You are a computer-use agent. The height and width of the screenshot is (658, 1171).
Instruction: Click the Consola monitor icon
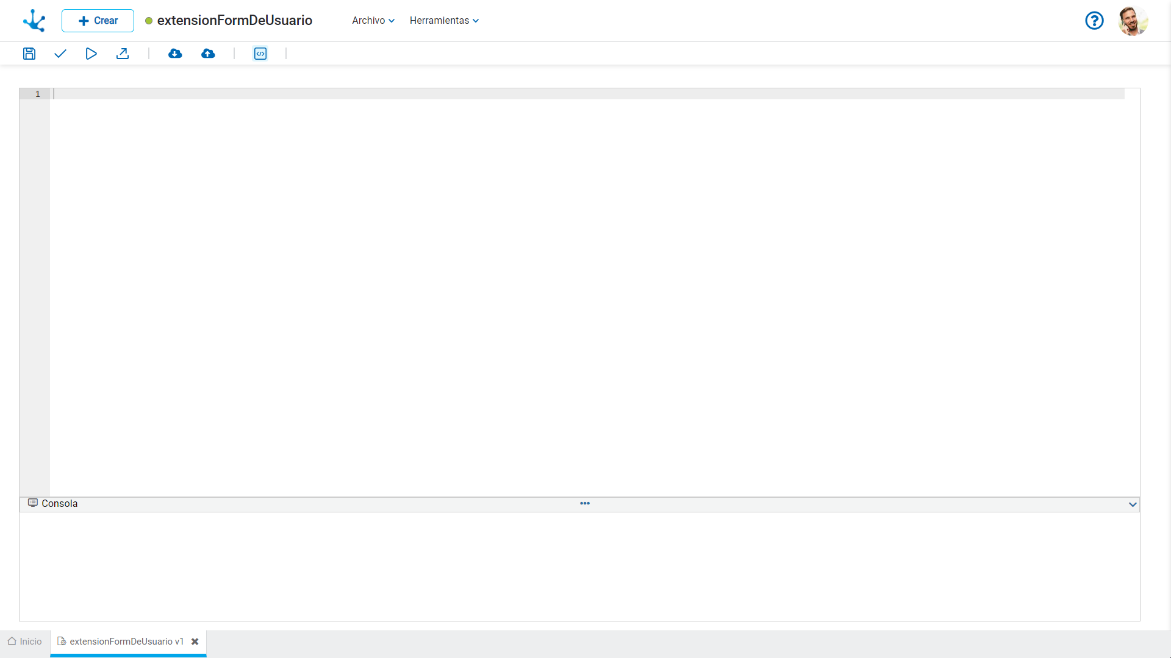click(x=33, y=503)
